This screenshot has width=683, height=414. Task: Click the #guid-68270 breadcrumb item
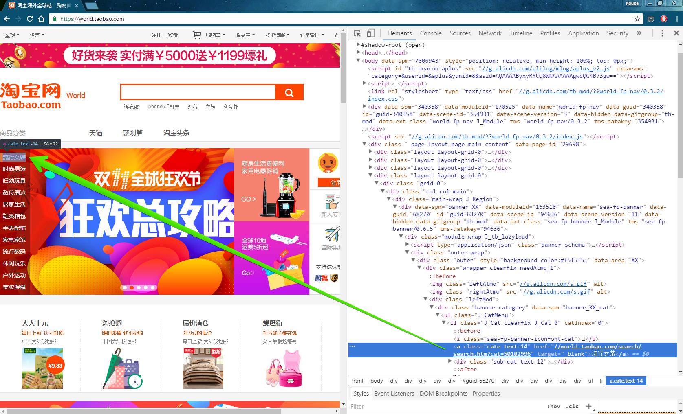pyautogui.click(x=478, y=381)
